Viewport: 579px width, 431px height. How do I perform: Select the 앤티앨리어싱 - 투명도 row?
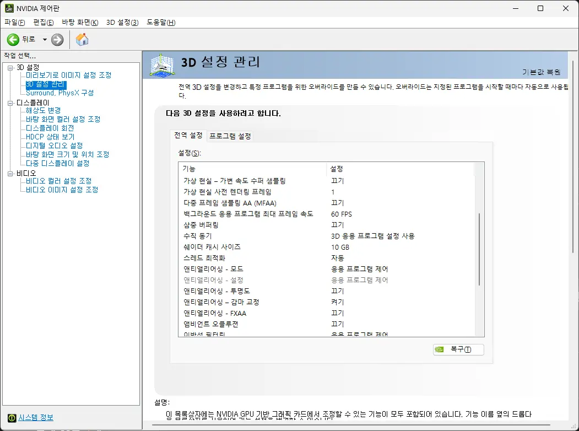[327, 291]
